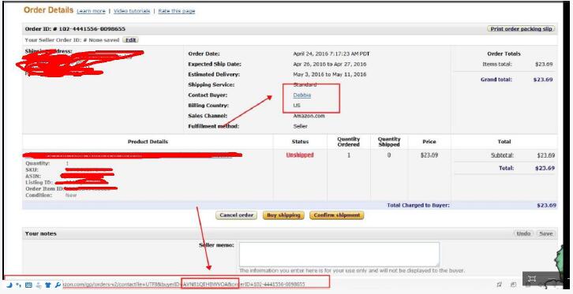
Task: Click the Subtotal $23.69 amount
Action: [546, 155]
